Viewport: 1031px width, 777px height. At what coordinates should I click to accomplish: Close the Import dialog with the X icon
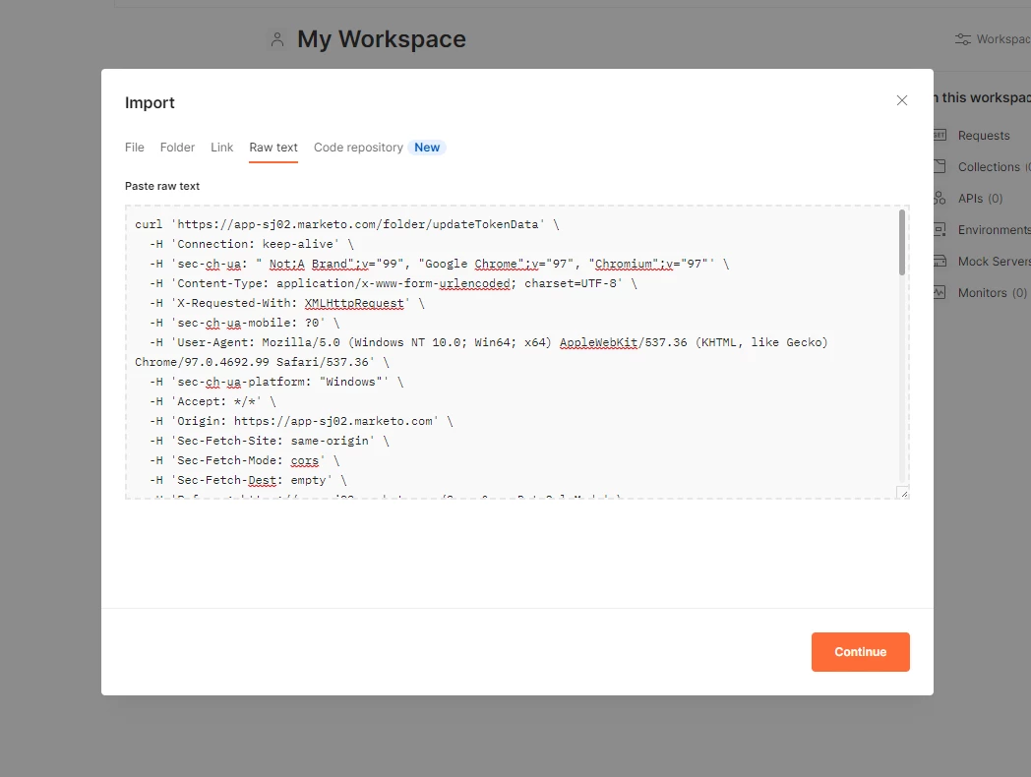[901, 100]
